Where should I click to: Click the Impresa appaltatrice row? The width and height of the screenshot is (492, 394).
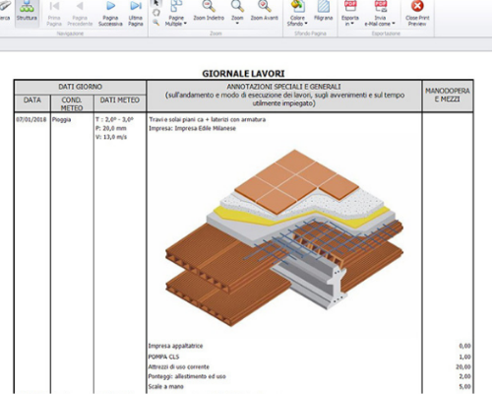tap(175, 346)
